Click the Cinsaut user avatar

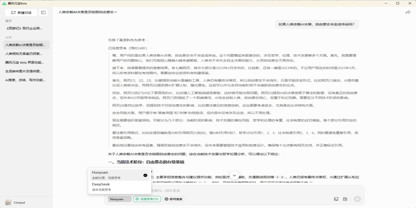click(8, 202)
